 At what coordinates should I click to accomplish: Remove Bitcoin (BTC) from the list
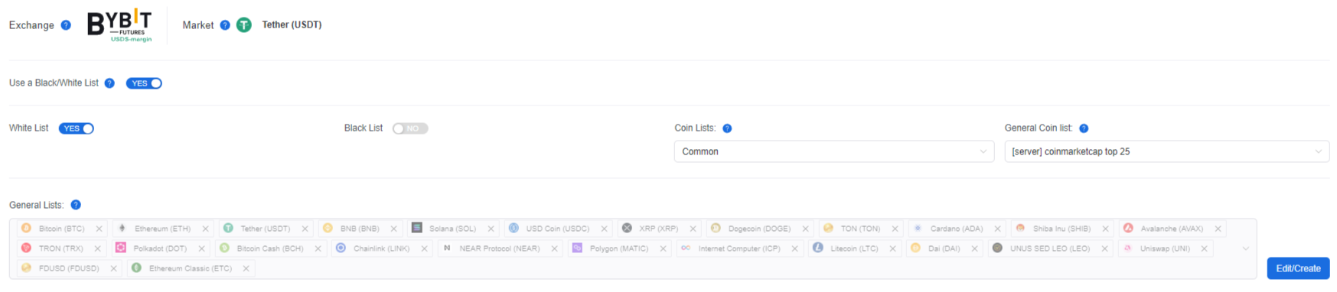click(x=99, y=229)
